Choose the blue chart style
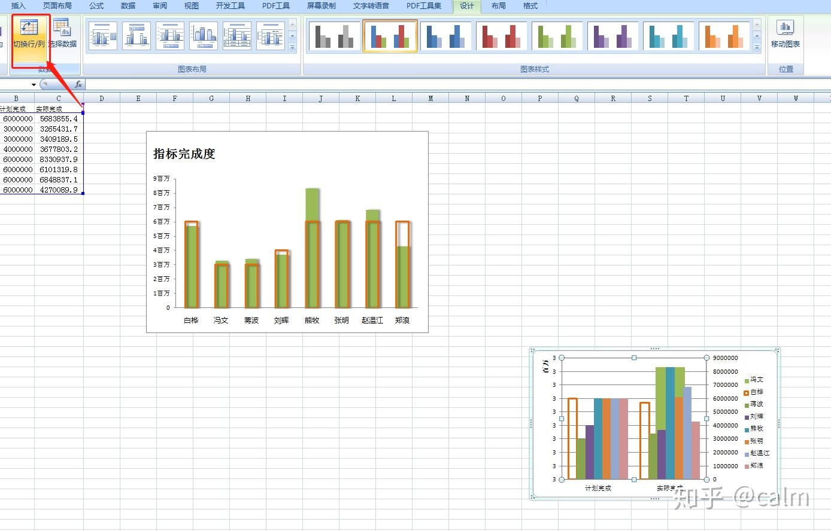831x531 pixels. coord(445,36)
